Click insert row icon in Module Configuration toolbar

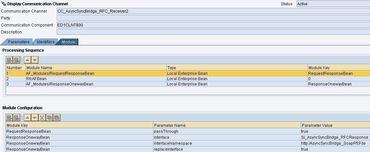[x=9, y=118]
